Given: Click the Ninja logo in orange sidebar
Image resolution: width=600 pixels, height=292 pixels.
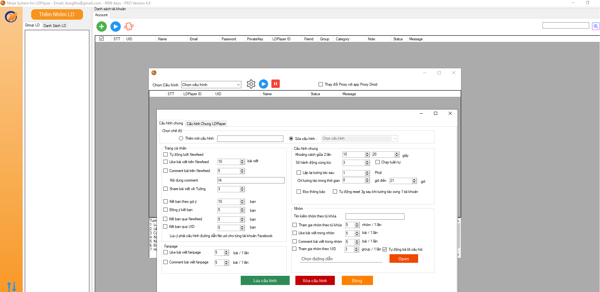Looking at the screenshot, I should tap(11, 17).
